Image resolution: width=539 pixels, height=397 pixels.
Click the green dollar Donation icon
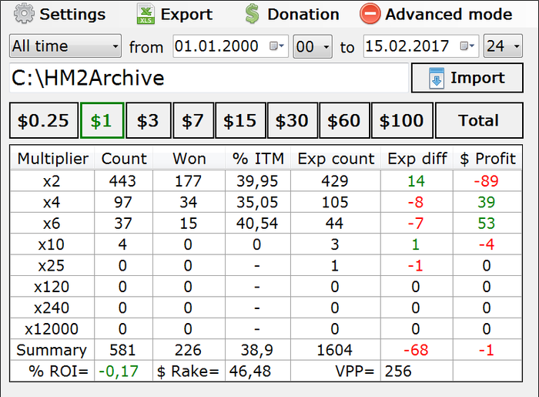click(252, 14)
